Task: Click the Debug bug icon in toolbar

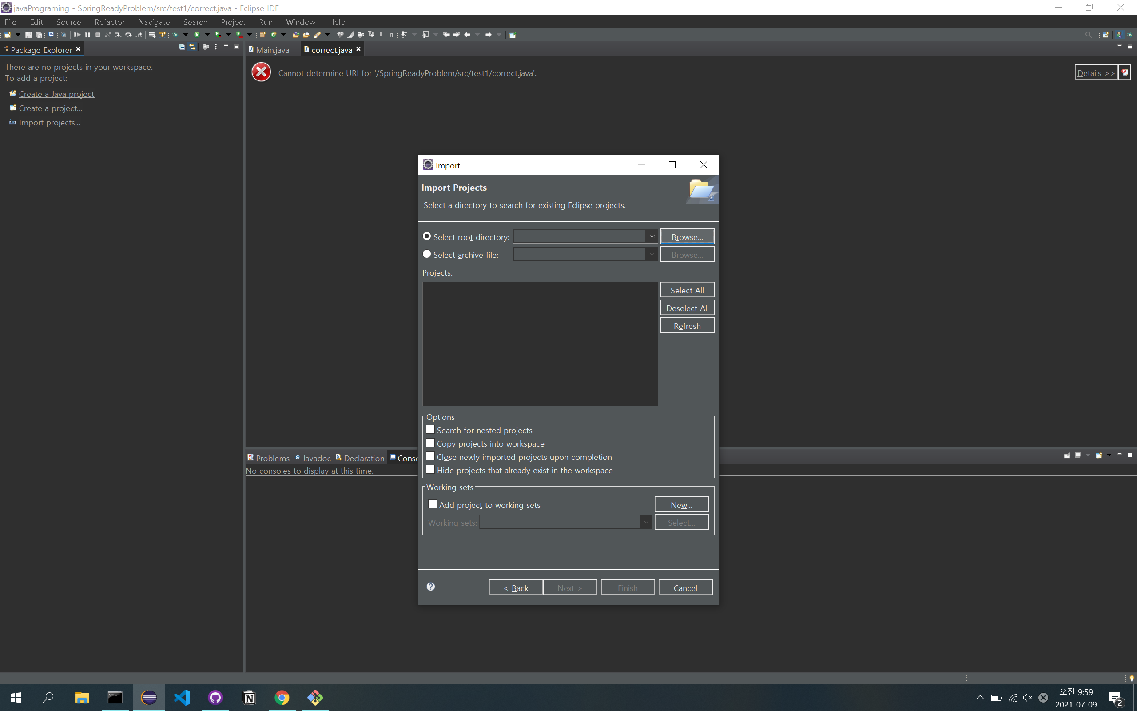Action: pyautogui.click(x=176, y=35)
